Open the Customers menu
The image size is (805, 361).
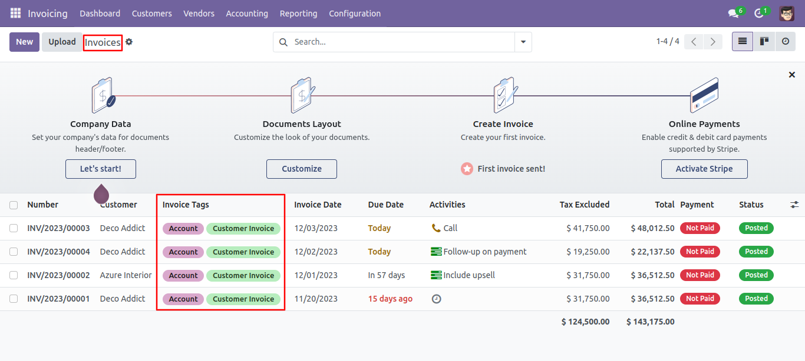point(152,13)
